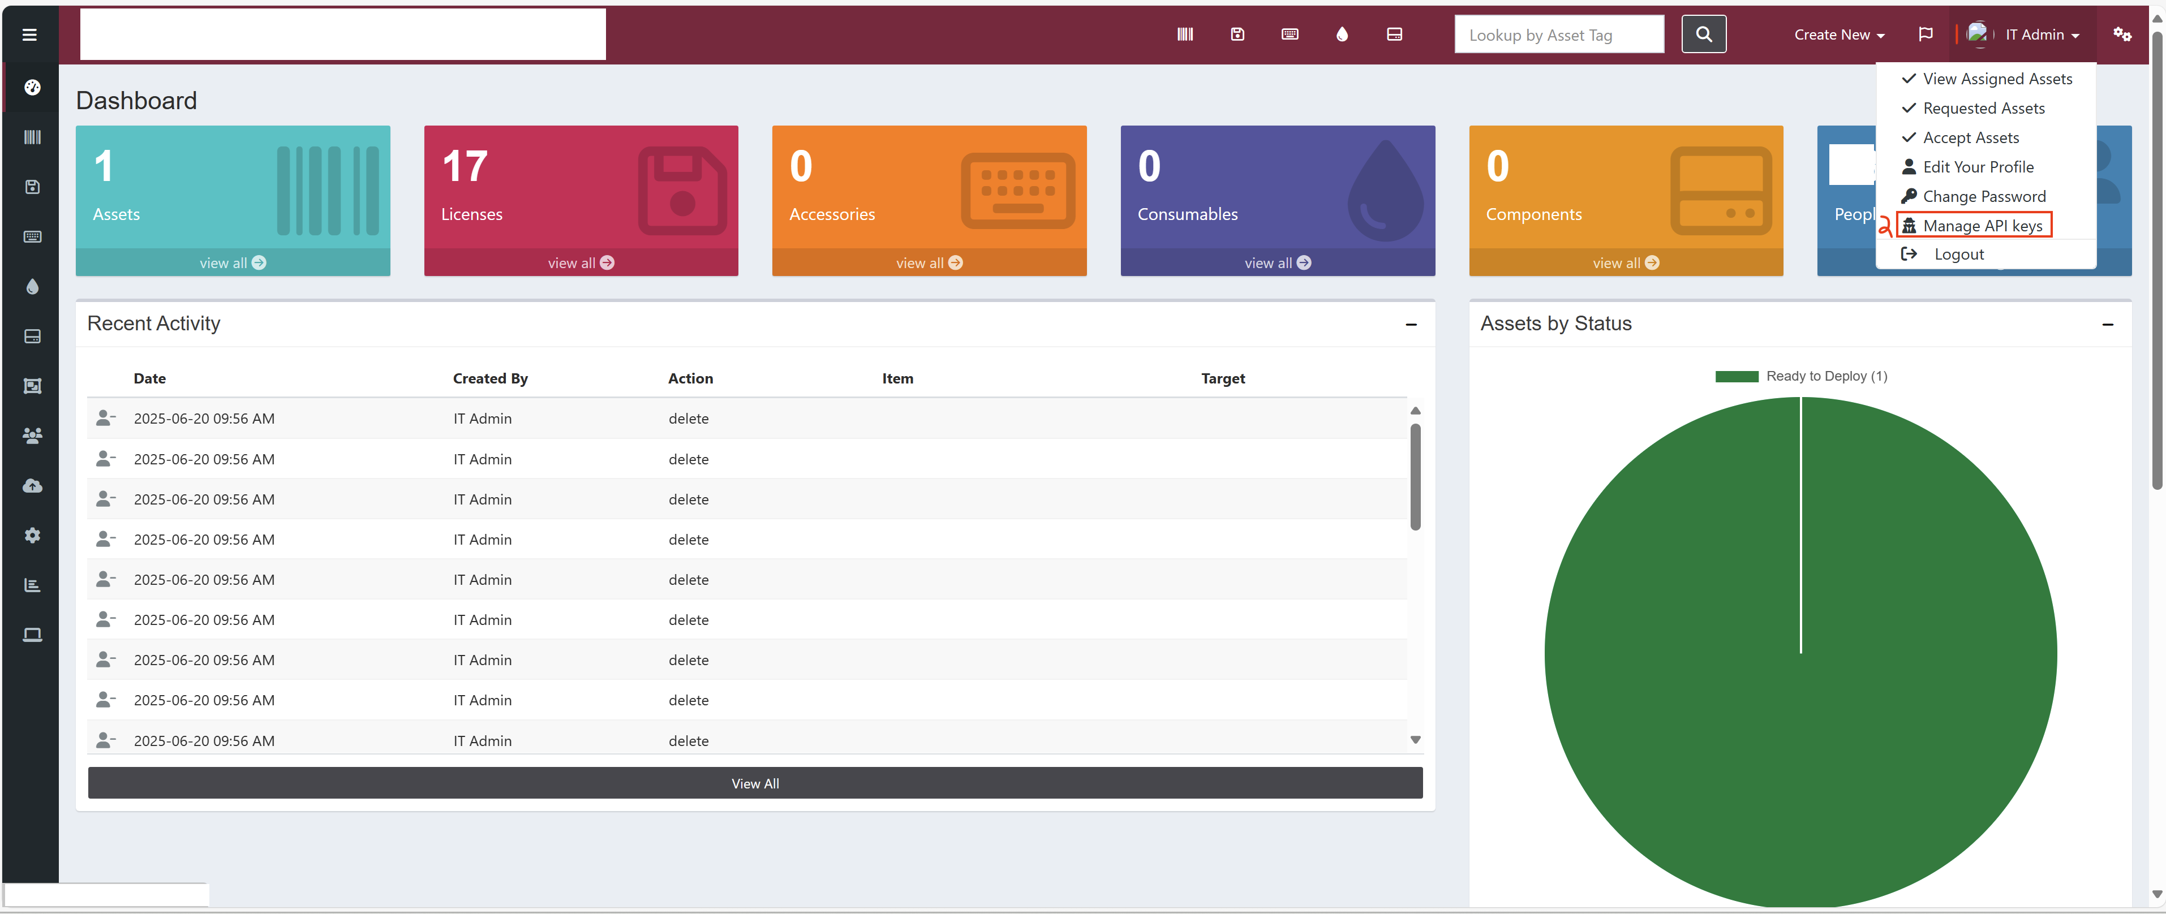Click the barcode Assets icon in top navbar

(1185, 35)
